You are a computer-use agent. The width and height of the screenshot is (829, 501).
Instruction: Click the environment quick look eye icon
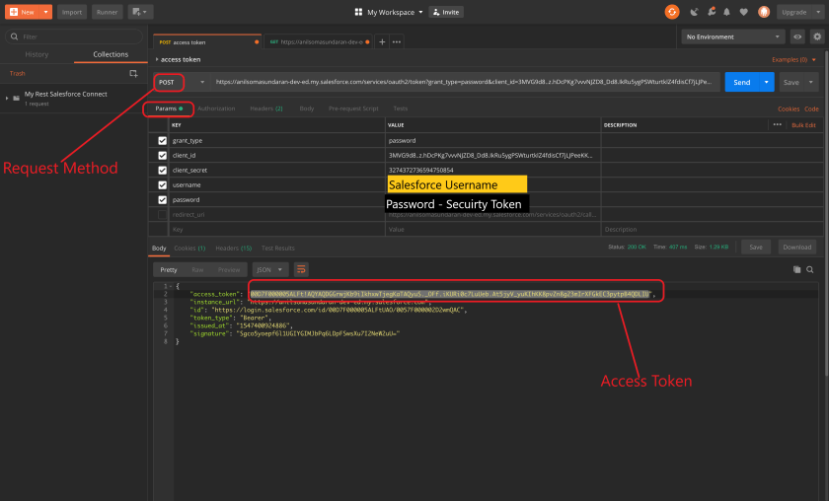[x=797, y=36]
